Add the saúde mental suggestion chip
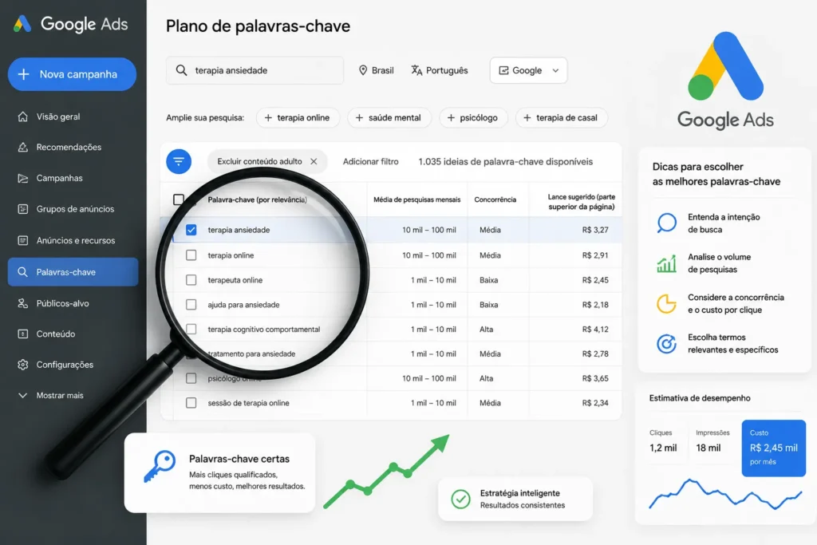This screenshot has height=545, width=817. (389, 118)
